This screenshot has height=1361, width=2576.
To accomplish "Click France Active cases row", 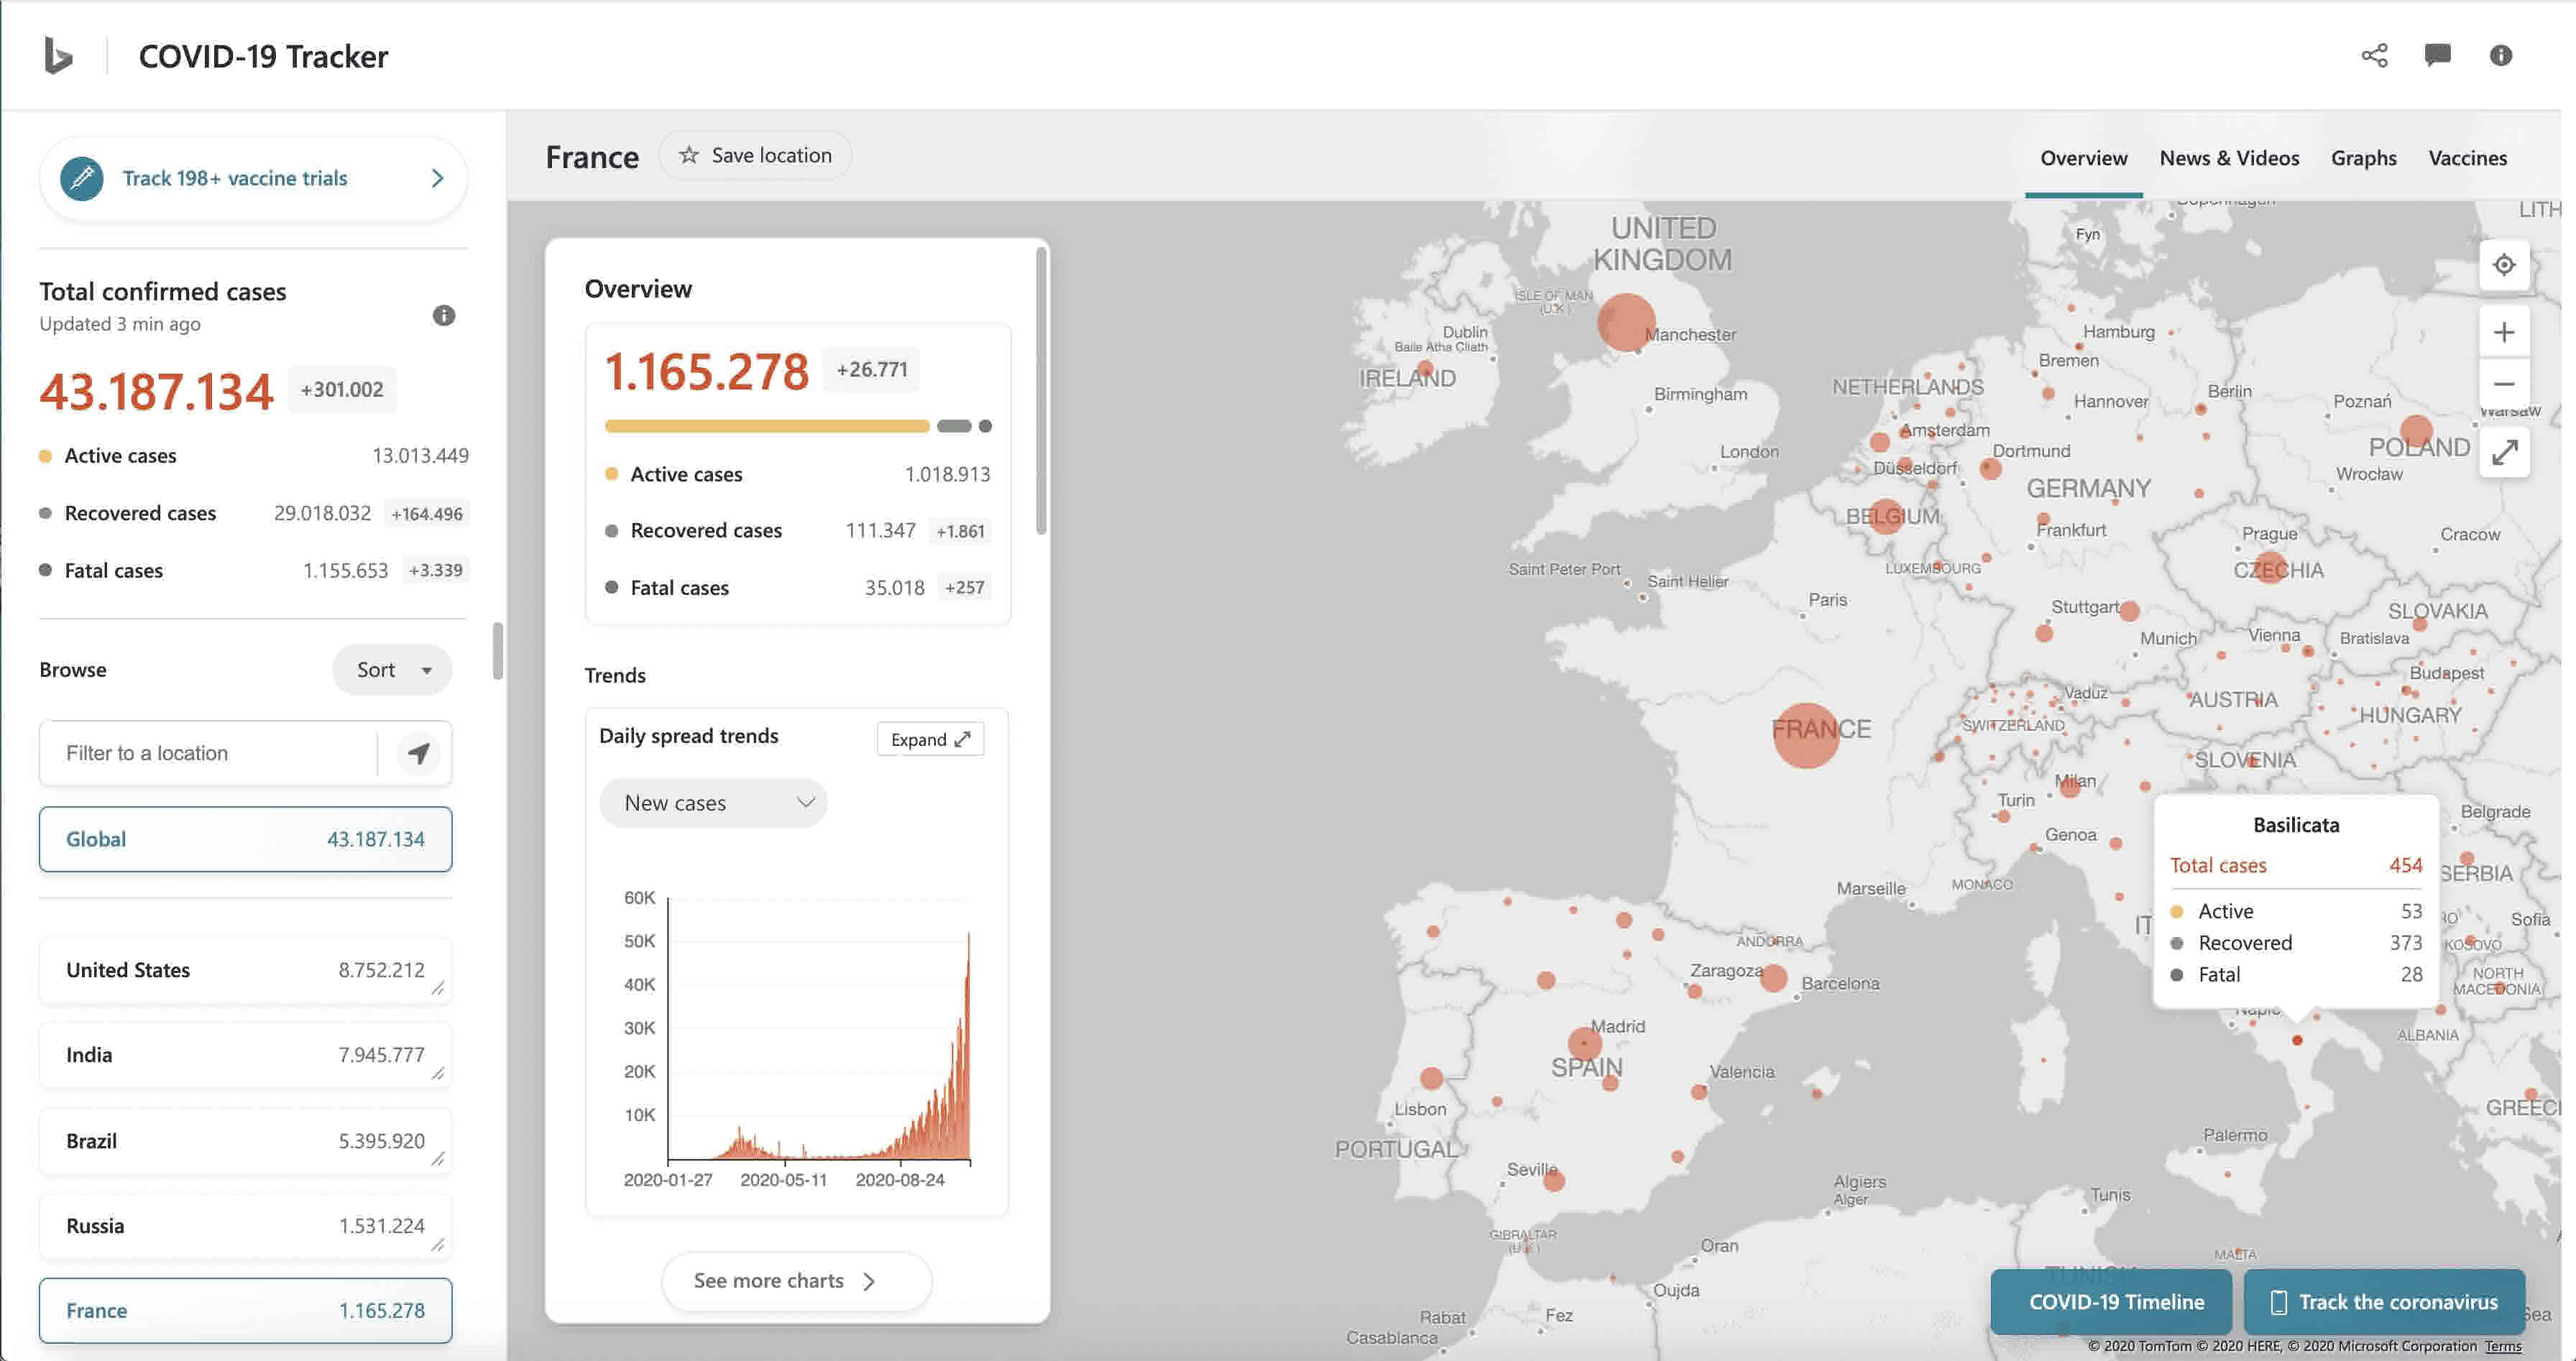I will click(798, 474).
